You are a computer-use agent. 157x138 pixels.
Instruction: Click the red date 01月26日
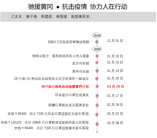coord(115,86)
